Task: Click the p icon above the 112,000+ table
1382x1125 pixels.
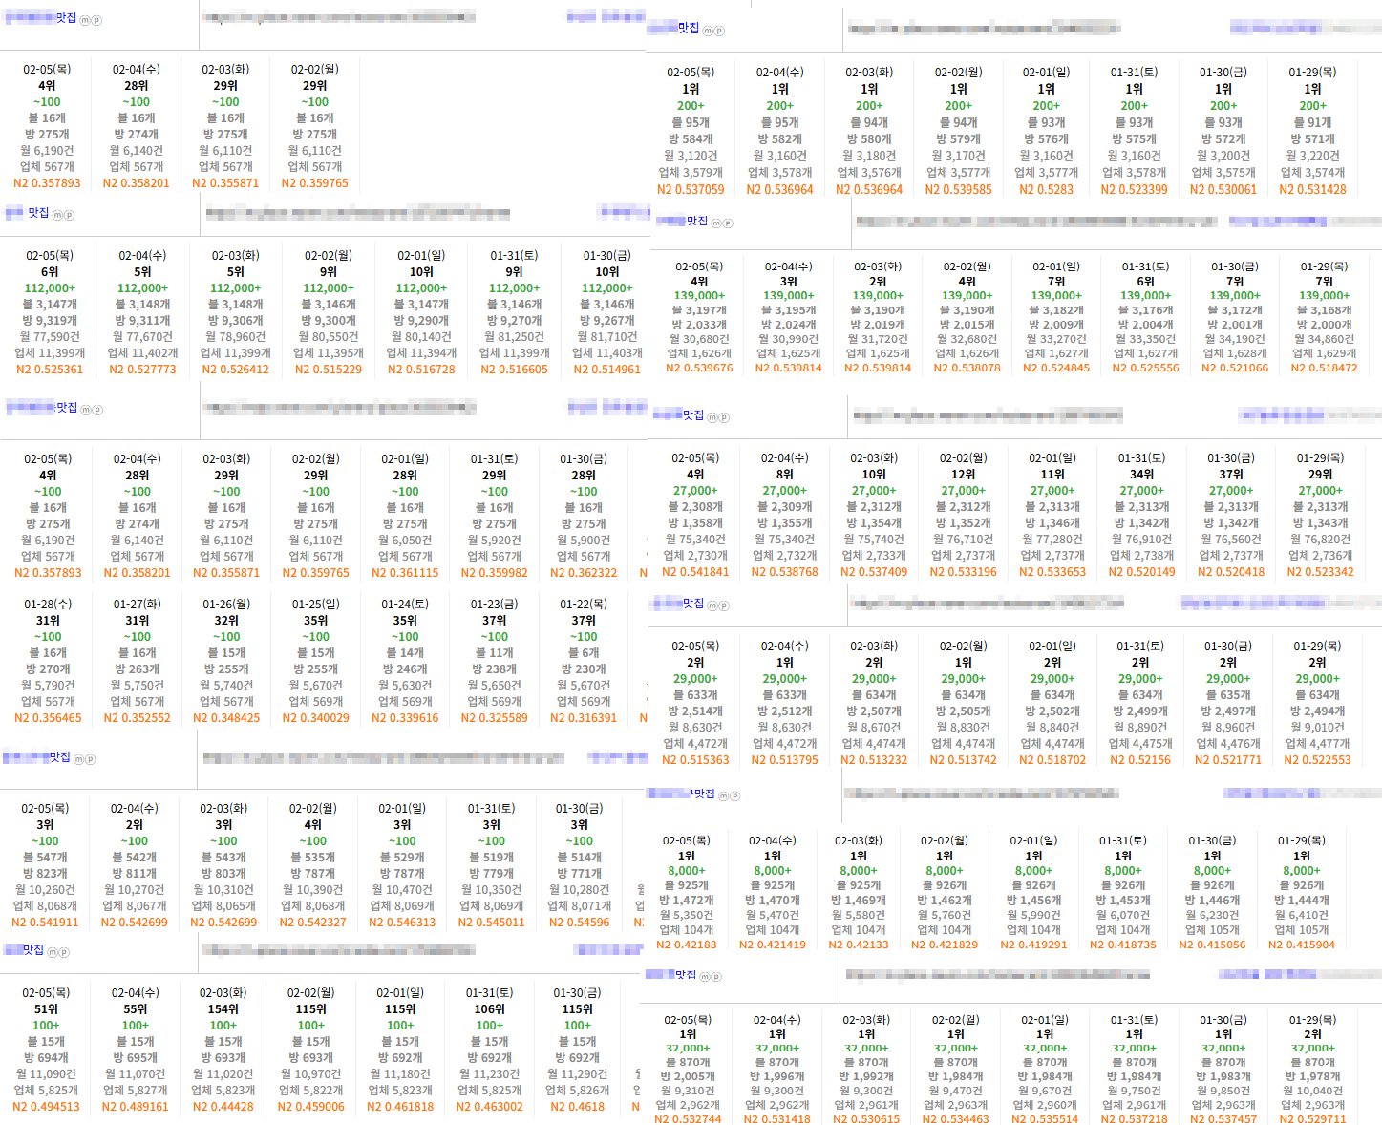Action: pyautogui.click(x=69, y=215)
